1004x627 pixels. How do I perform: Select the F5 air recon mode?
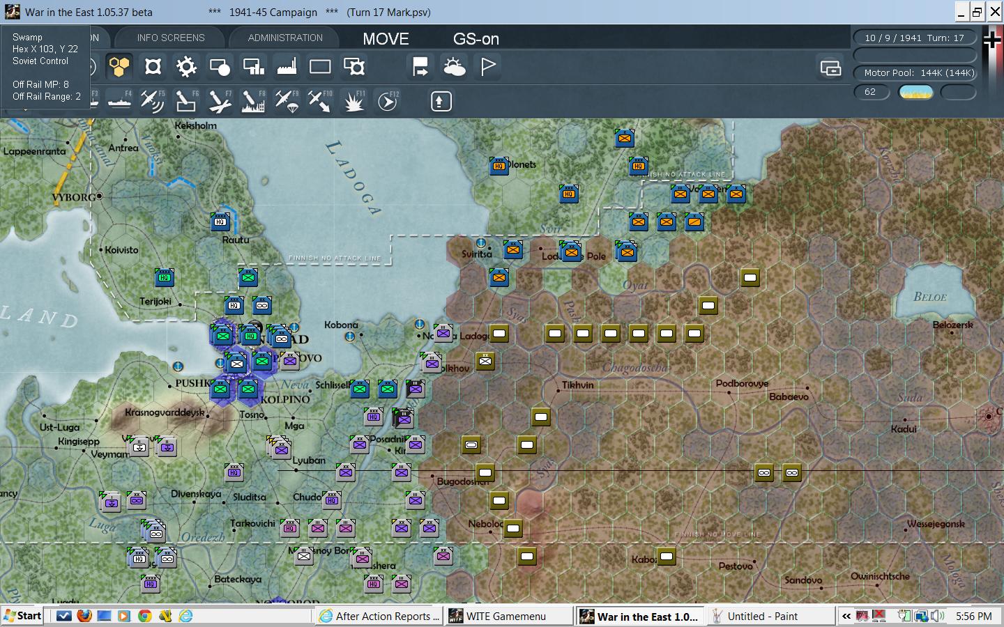coord(153,102)
